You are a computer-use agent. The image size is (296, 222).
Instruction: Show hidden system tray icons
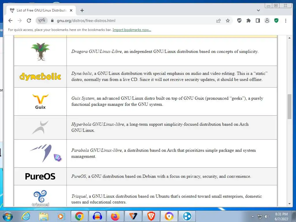[x=253, y=217]
